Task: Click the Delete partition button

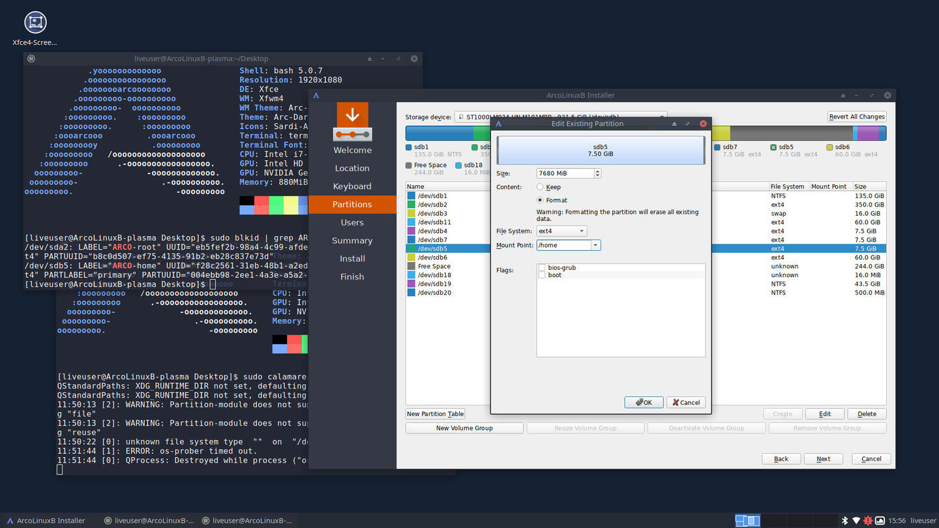Action: click(867, 414)
